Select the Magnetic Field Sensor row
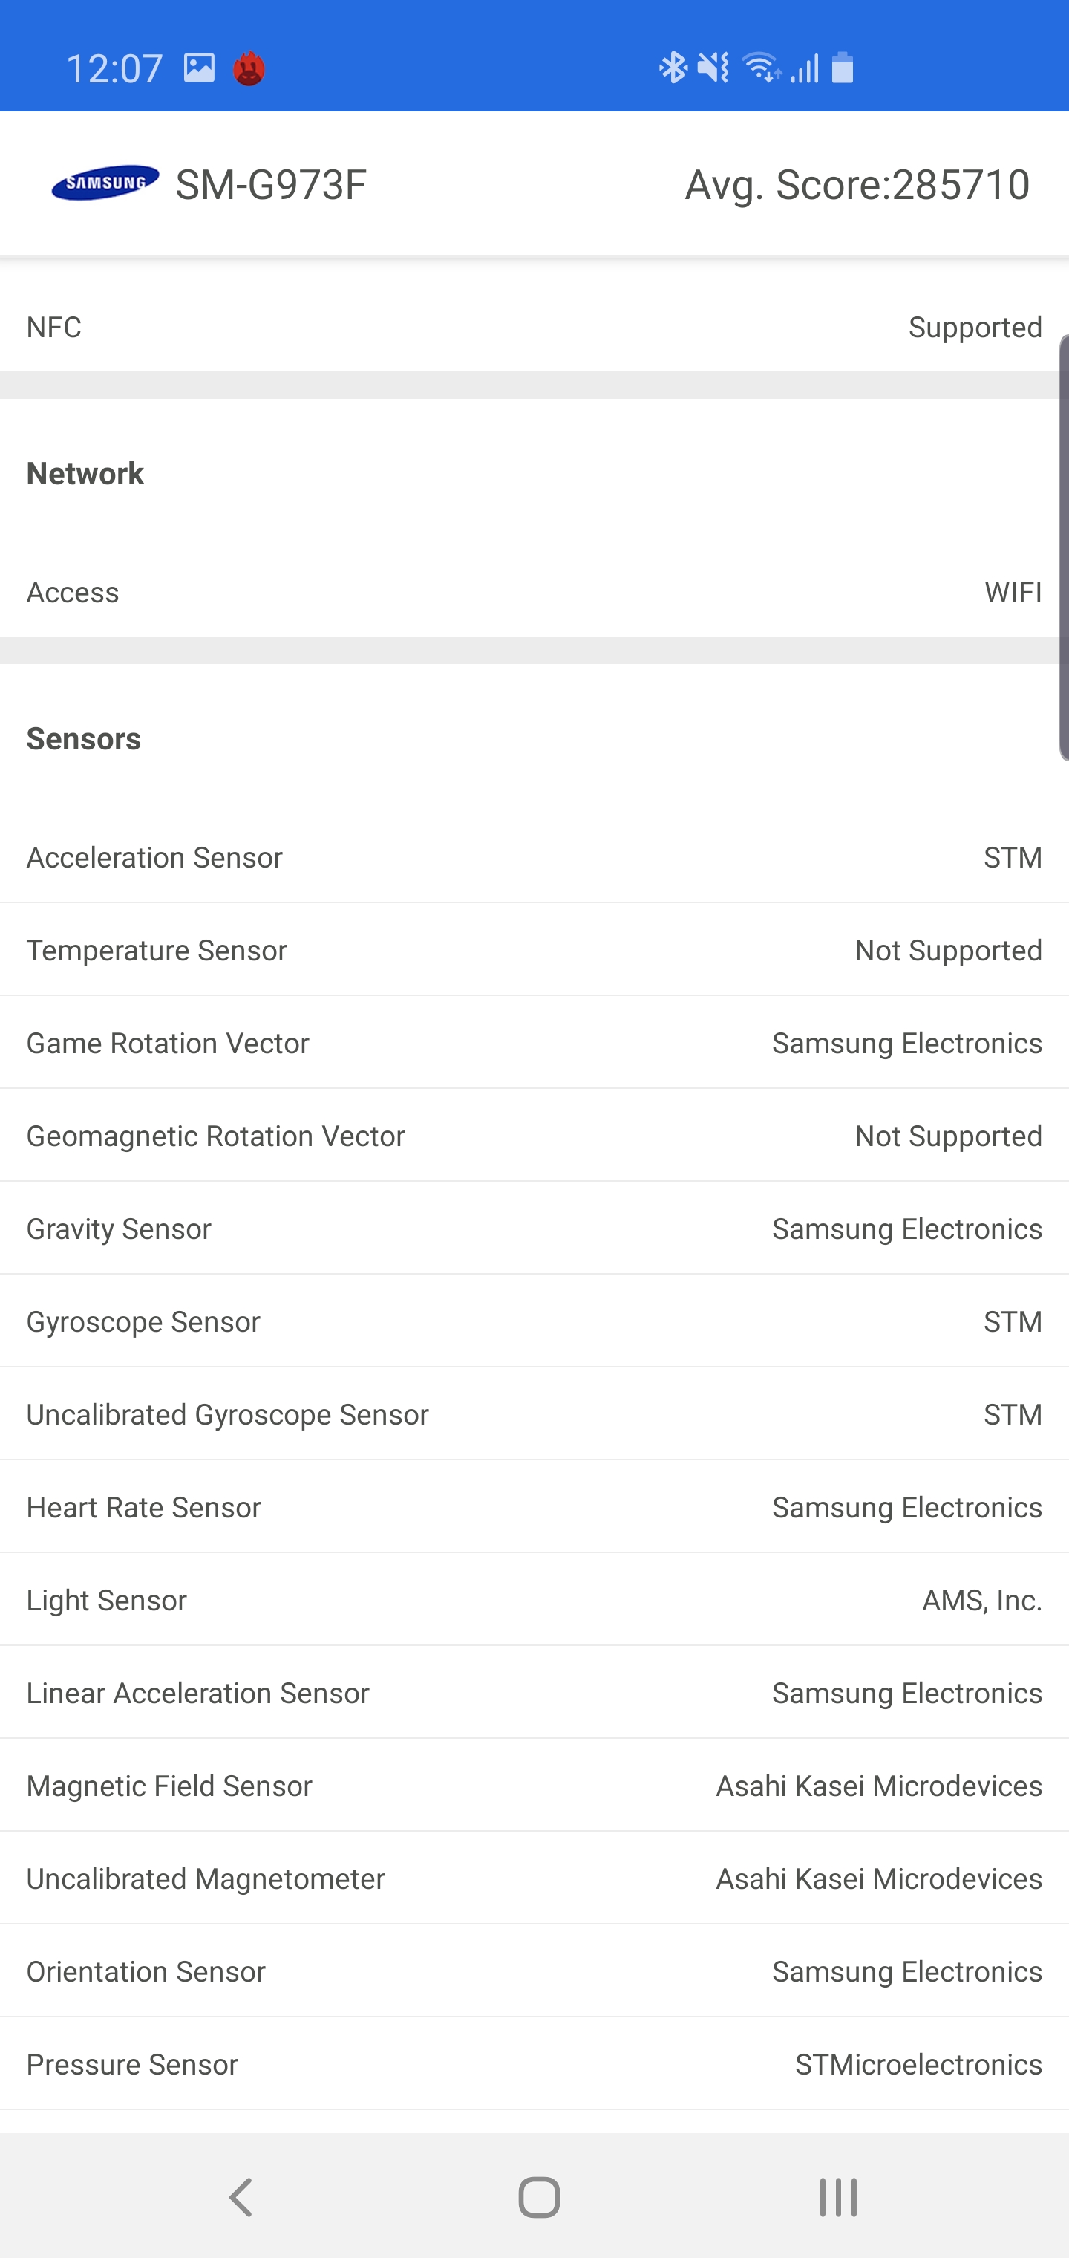Screen dimensions: 1069x2258 (x=534, y=1786)
